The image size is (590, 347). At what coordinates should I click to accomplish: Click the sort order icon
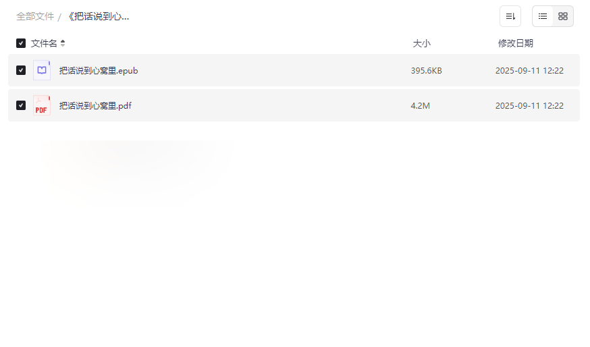click(x=510, y=16)
